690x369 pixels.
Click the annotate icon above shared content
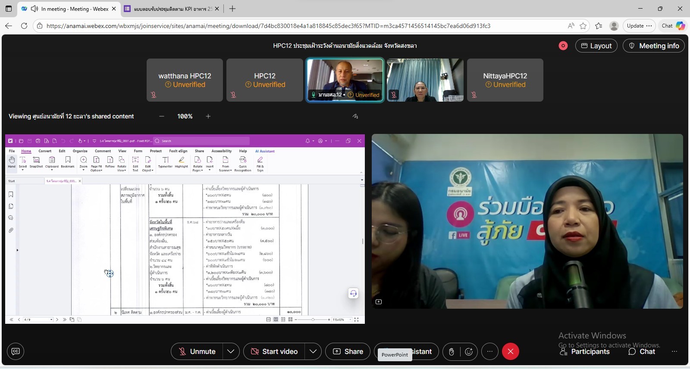coord(355,116)
